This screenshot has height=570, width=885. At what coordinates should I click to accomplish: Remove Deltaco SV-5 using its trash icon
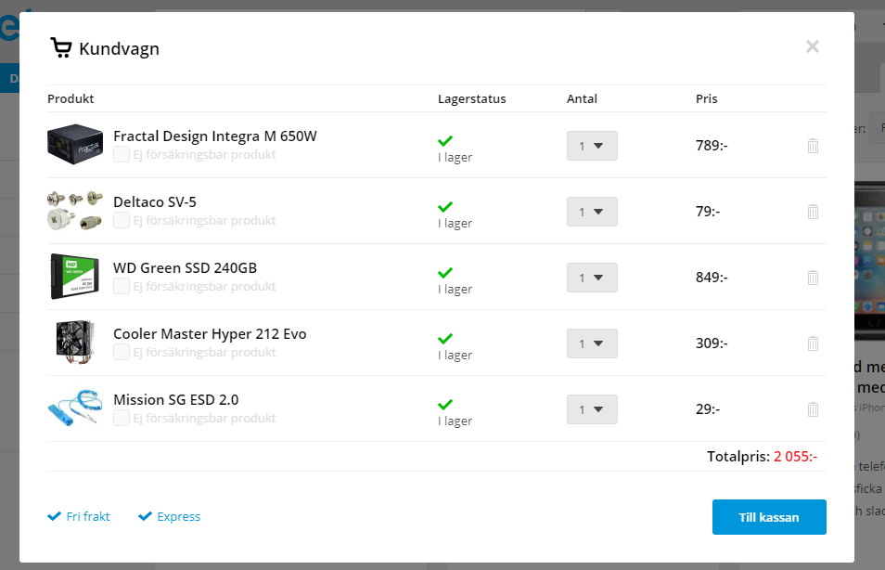tap(813, 212)
